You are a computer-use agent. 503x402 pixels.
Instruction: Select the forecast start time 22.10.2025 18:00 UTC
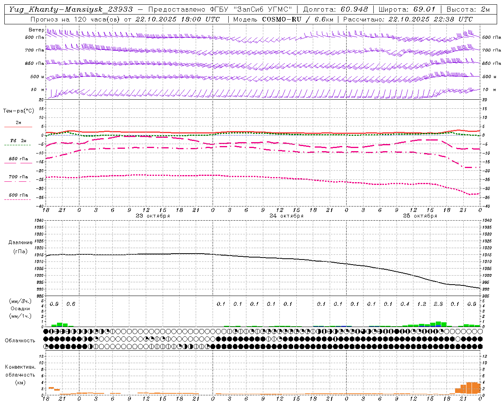click(x=177, y=19)
